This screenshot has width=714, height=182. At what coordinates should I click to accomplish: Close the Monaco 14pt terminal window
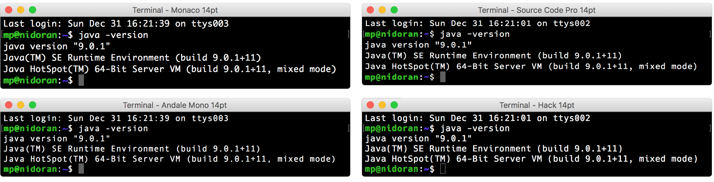point(9,10)
